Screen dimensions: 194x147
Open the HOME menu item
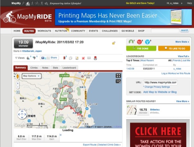coord(17,31)
